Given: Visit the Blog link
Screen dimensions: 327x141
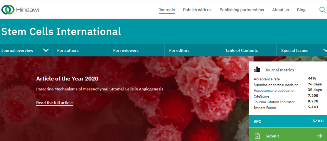Looking at the screenshot, I should click(x=301, y=10).
